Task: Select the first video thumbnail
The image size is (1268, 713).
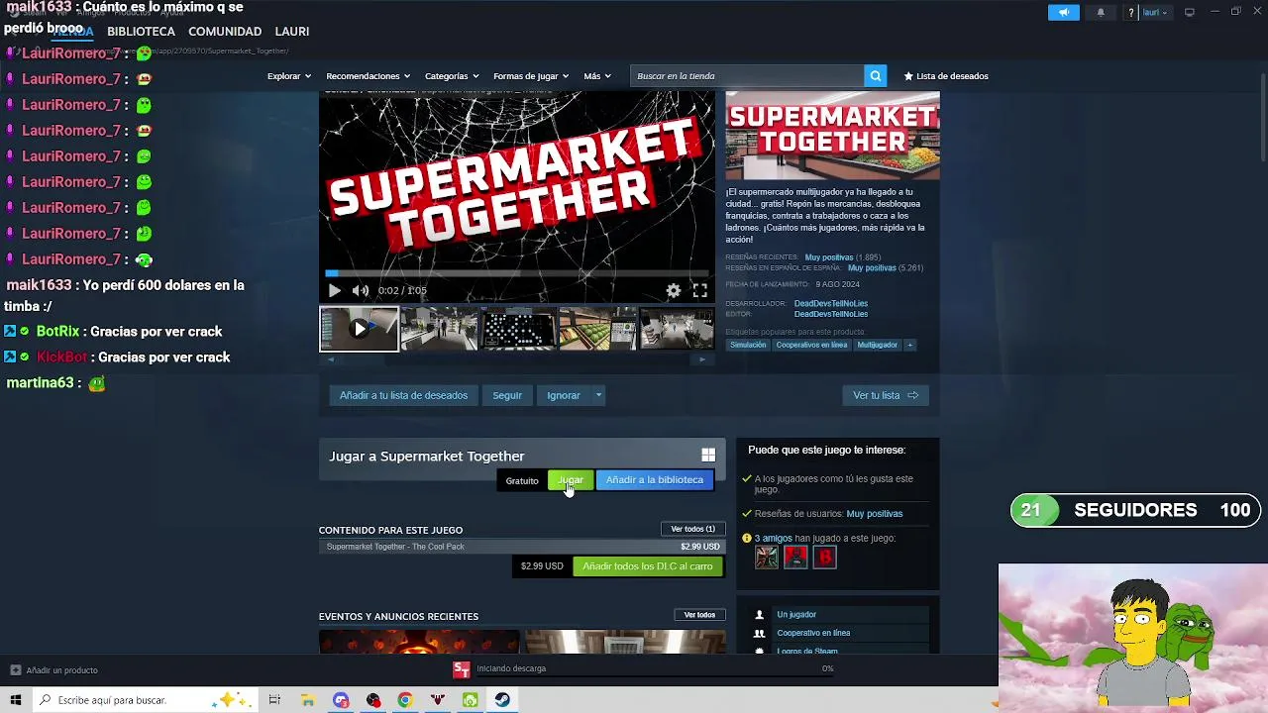Action: (359, 329)
